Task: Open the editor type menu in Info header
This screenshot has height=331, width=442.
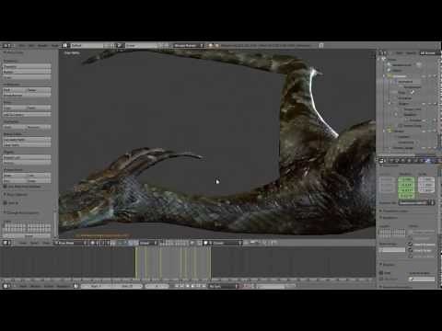Action: click(6, 45)
